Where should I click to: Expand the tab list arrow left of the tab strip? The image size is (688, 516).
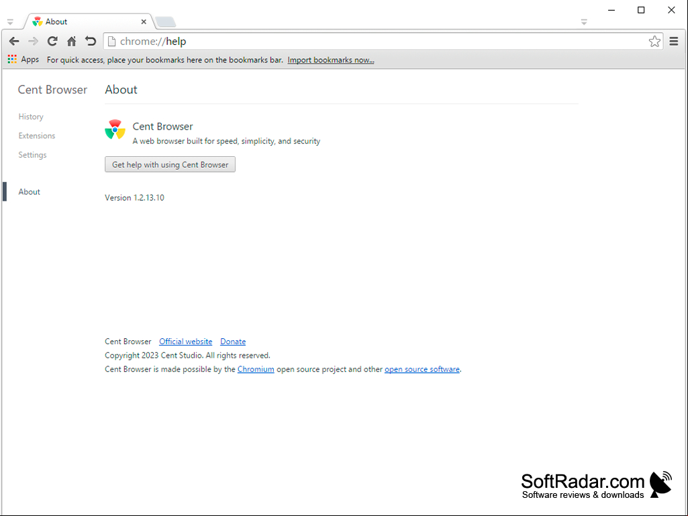10,21
